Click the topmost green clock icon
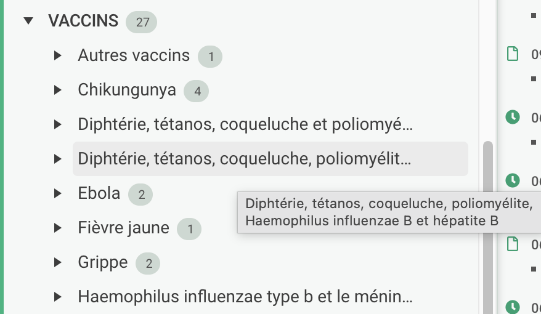The width and height of the screenshot is (541, 314). click(x=512, y=116)
